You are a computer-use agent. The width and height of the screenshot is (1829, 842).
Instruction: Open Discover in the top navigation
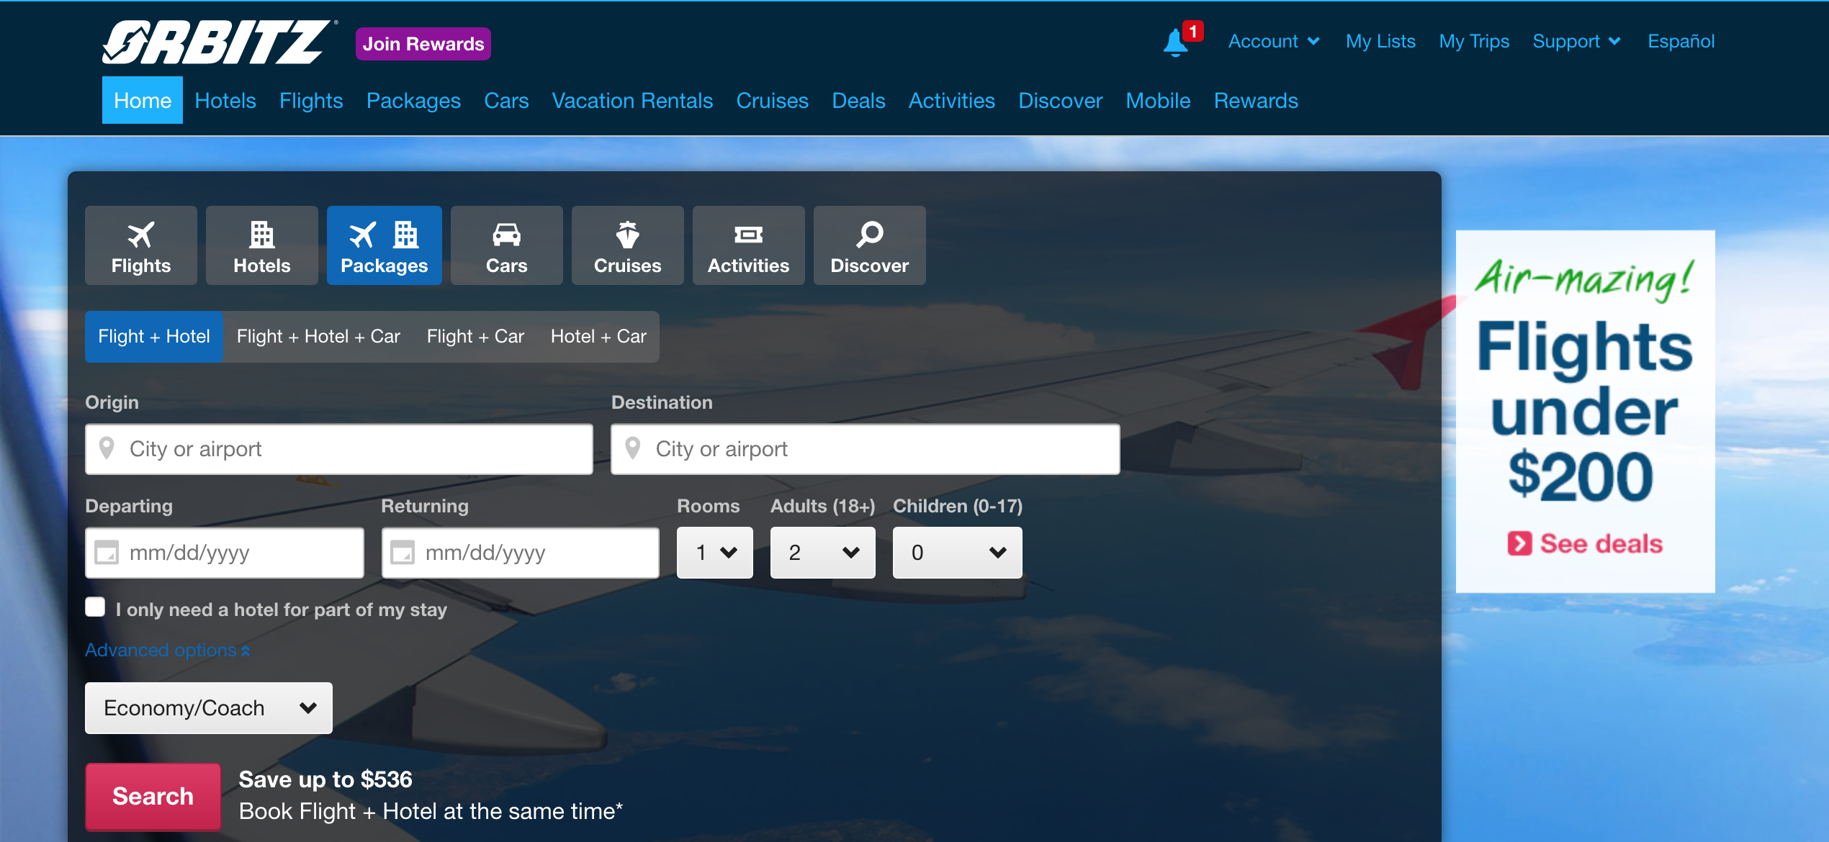coord(1060,100)
